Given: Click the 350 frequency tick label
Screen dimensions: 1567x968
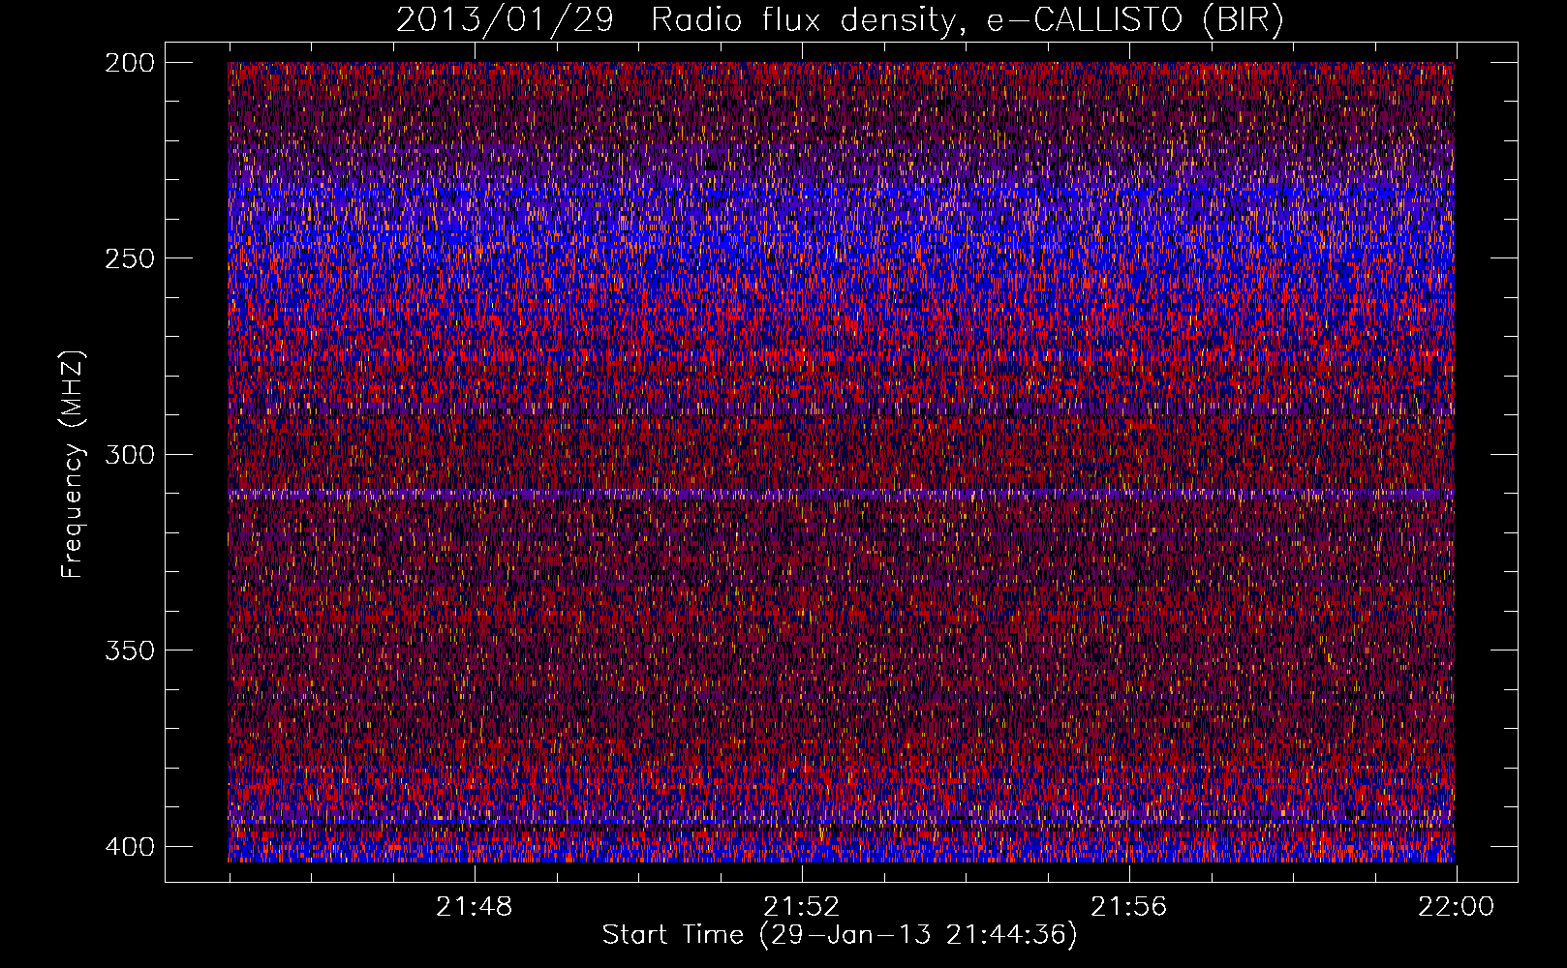Looking at the screenshot, I should (x=129, y=650).
